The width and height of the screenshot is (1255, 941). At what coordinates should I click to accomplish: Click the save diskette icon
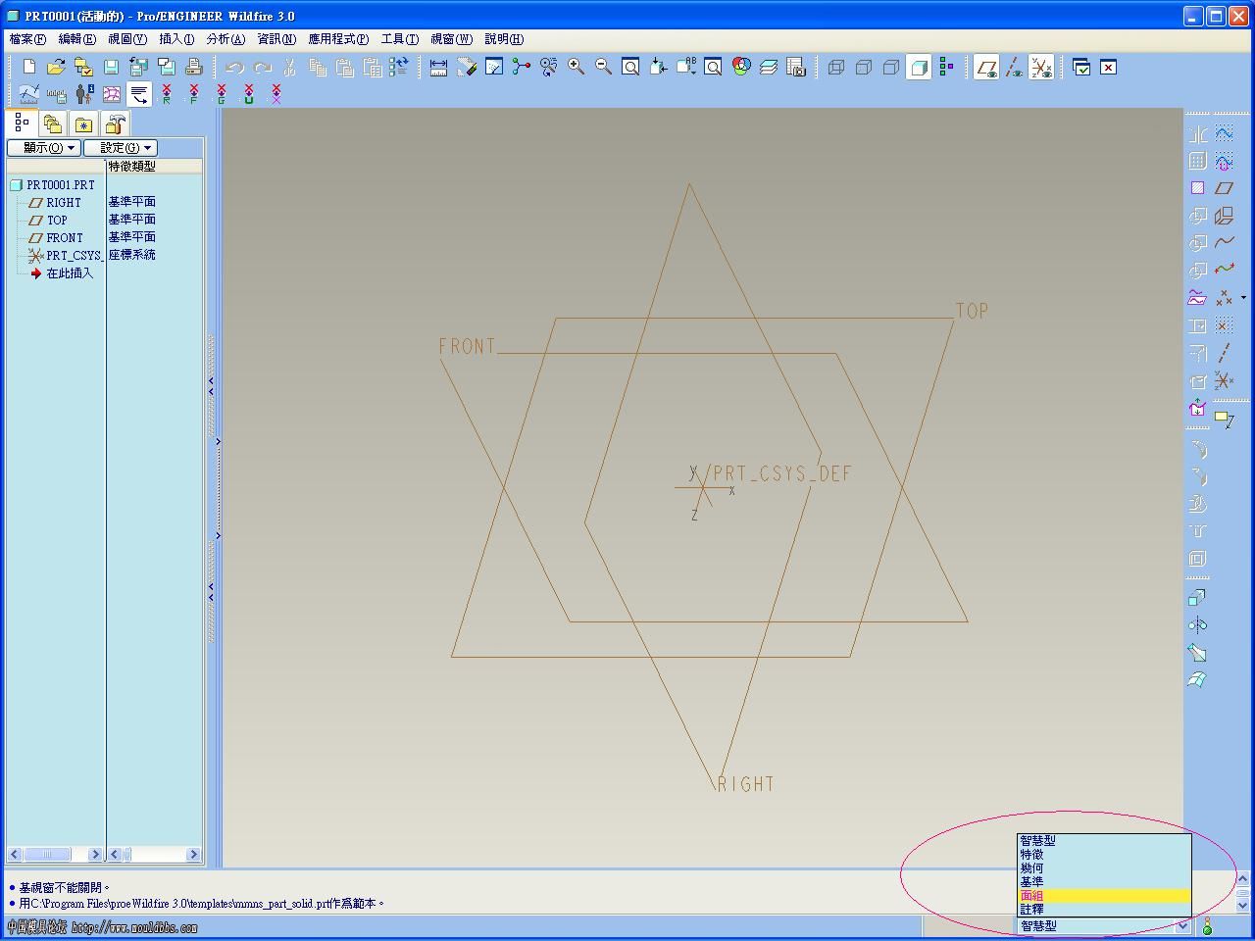(111, 67)
